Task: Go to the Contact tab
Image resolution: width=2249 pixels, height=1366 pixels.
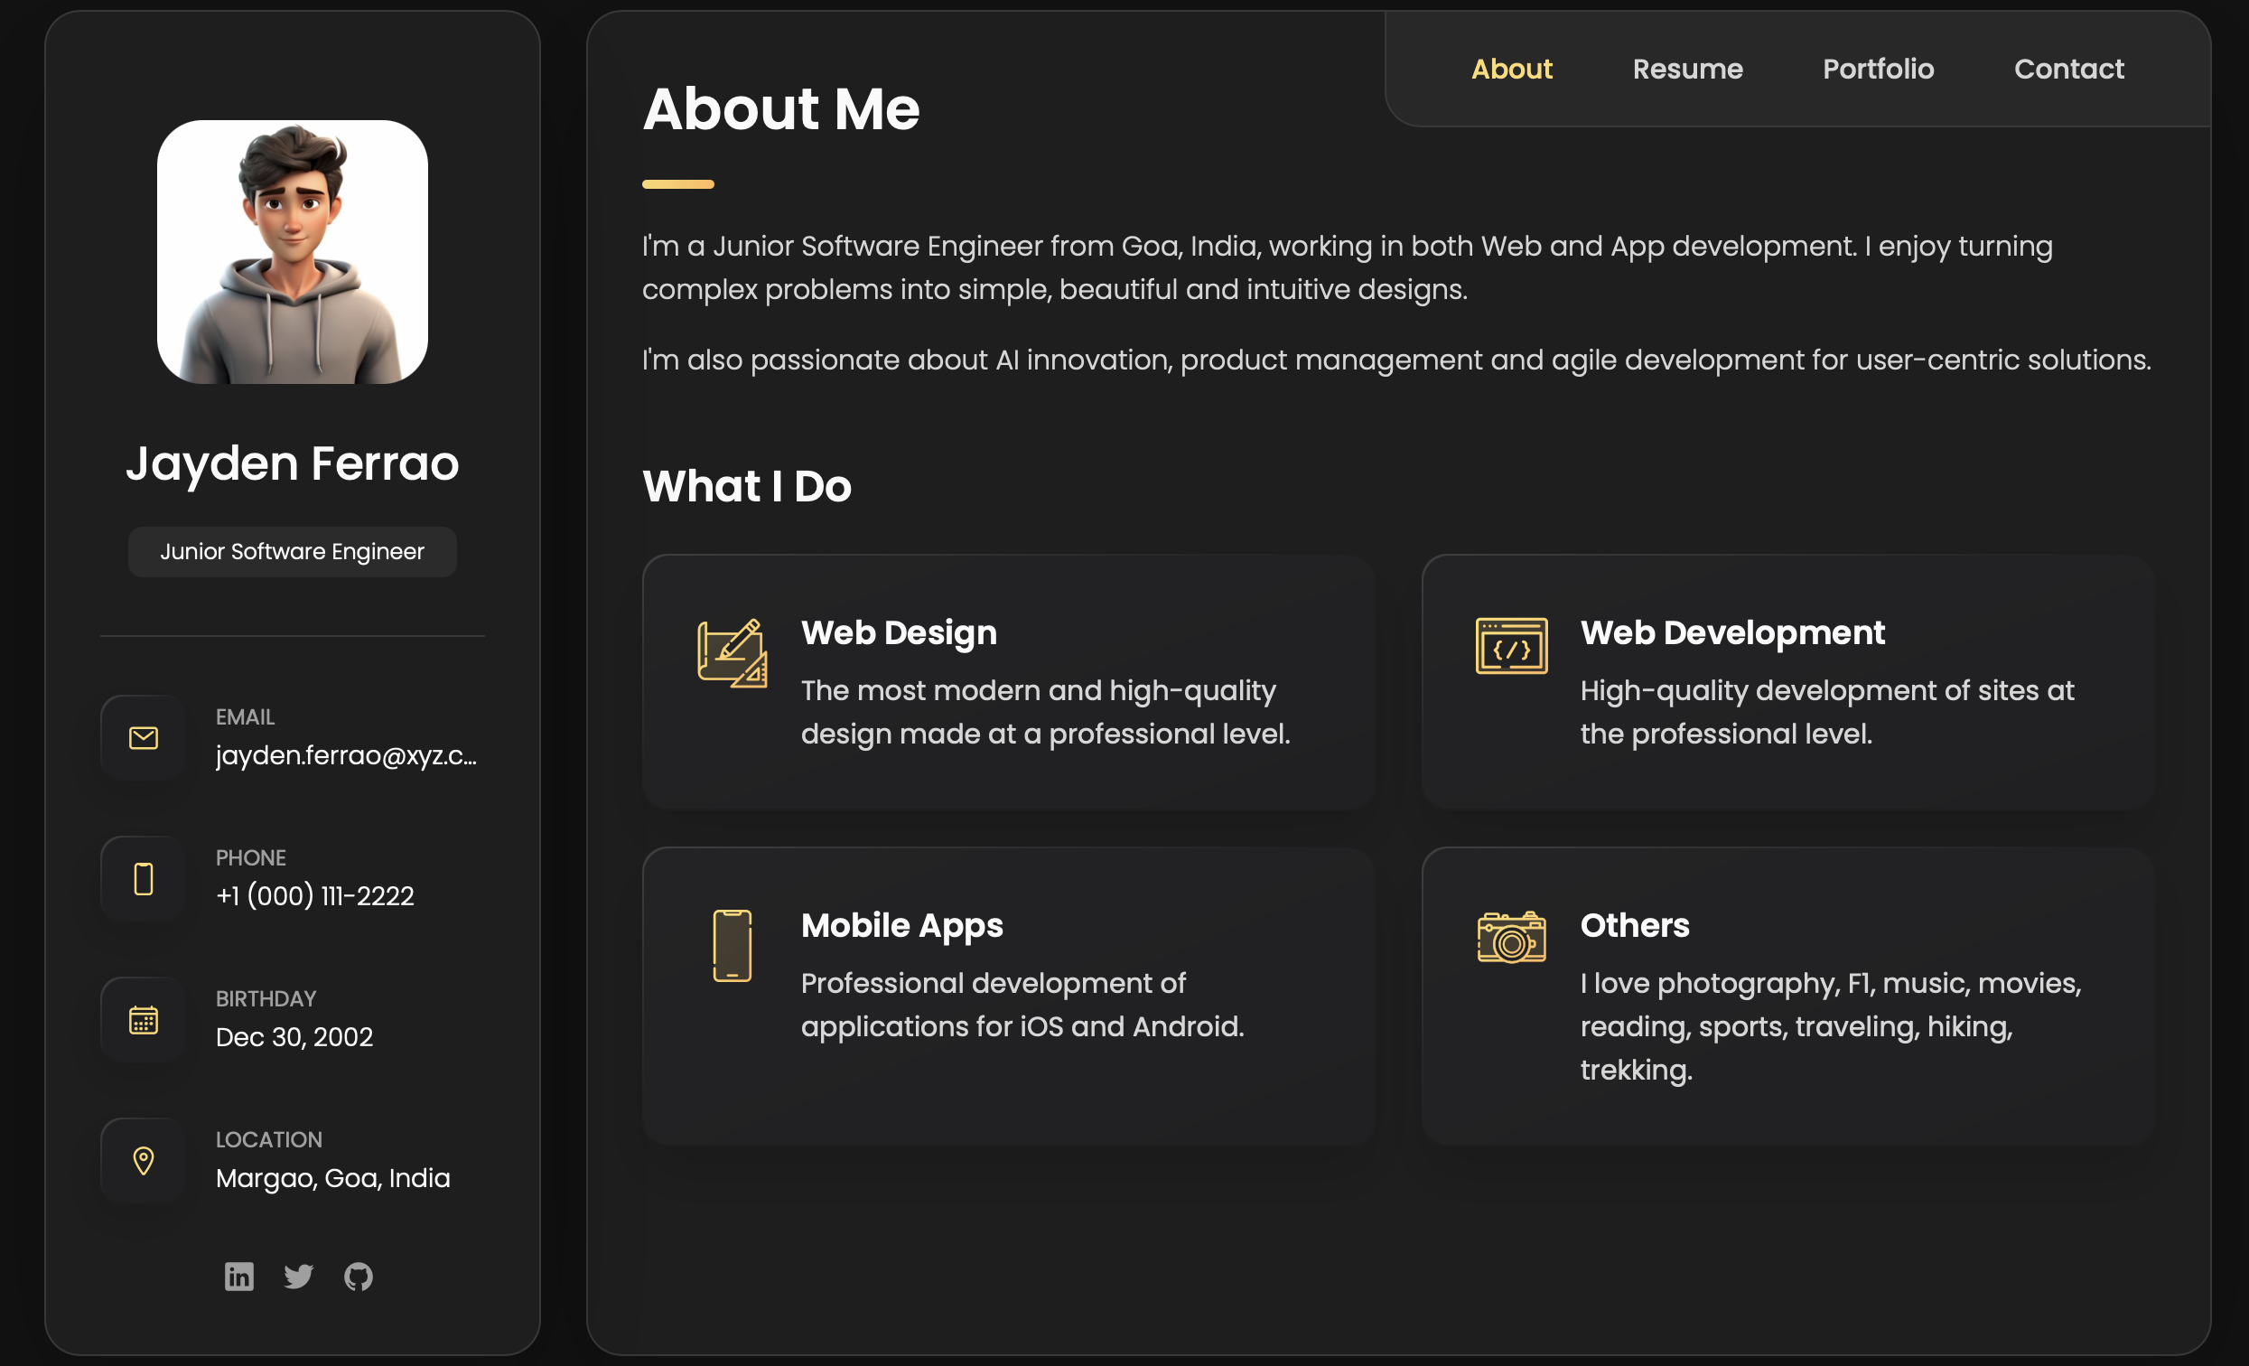Action: point(2069,69)
